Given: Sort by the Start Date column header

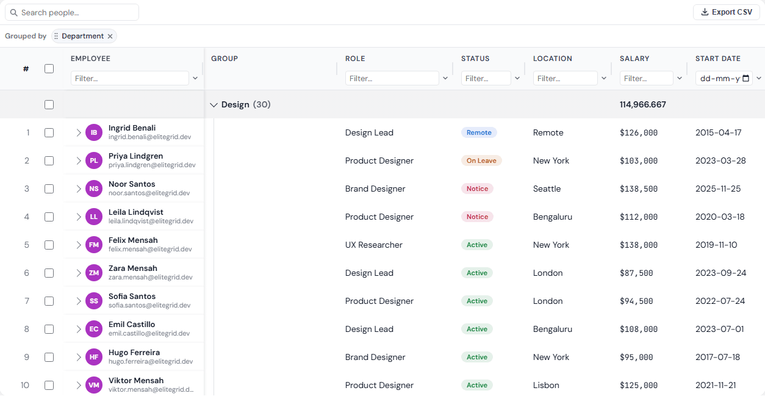Looking at the screenshot, I should pos(718,59).
